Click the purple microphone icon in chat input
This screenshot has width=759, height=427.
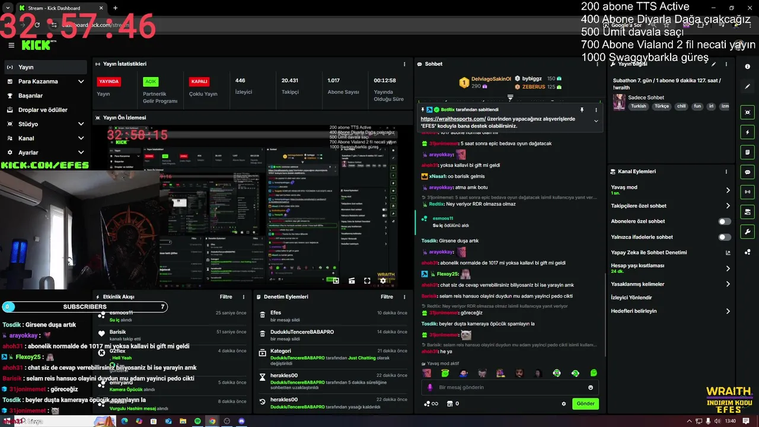pyautogui.click(x=430, y=387)
